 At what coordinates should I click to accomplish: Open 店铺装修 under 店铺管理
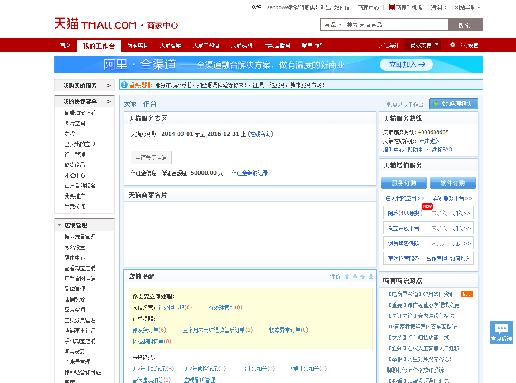[75, 299]
